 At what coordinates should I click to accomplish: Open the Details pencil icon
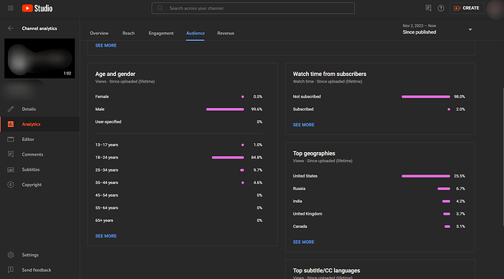tap(11, 109)
